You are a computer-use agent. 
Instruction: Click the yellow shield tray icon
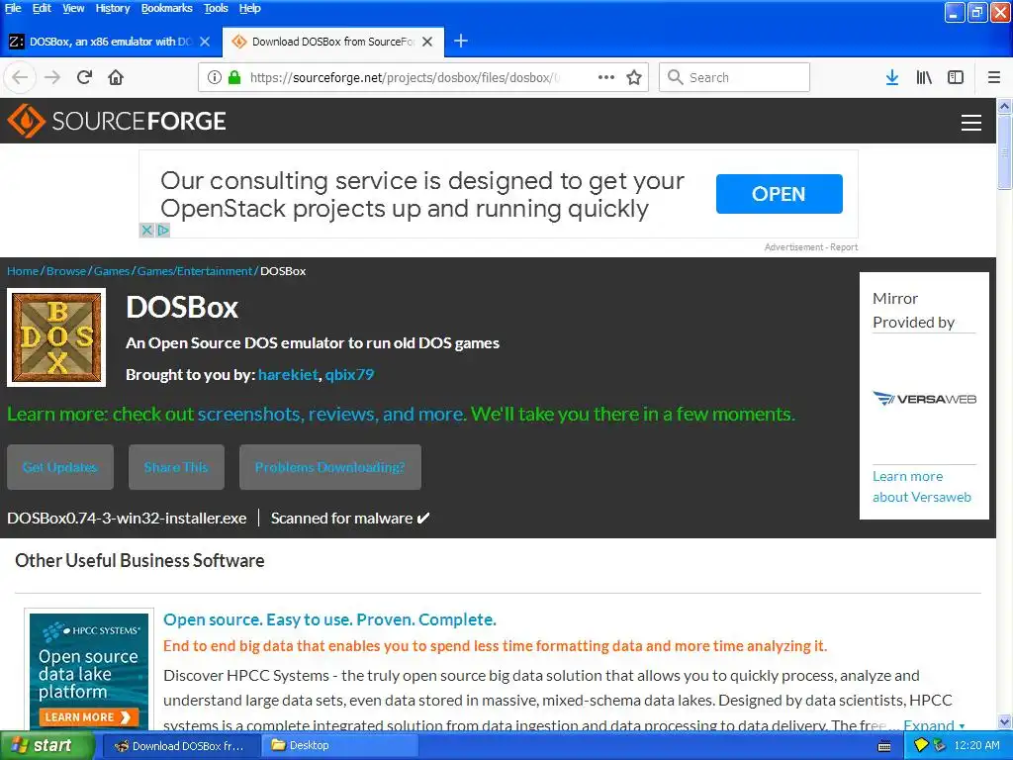921,745
